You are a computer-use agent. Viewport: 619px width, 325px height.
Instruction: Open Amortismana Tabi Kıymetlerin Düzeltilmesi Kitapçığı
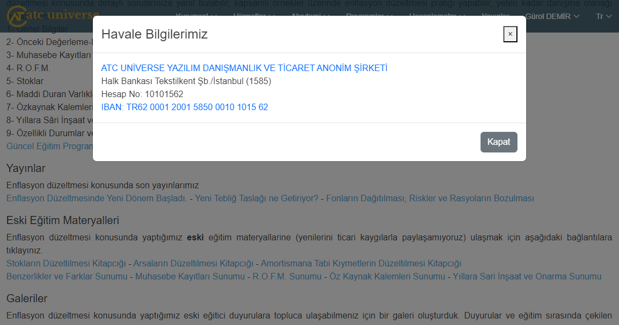point(361,263)
